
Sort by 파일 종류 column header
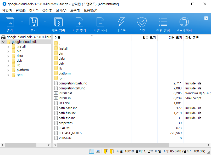pos(197,38)
